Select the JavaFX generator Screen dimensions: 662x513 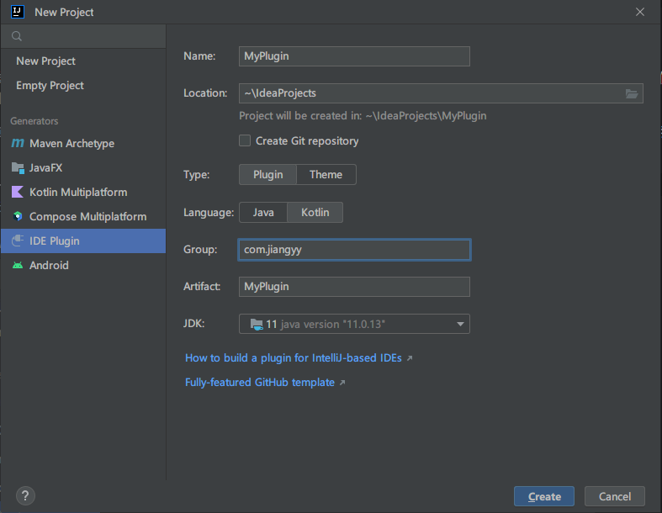click(83, 168)
